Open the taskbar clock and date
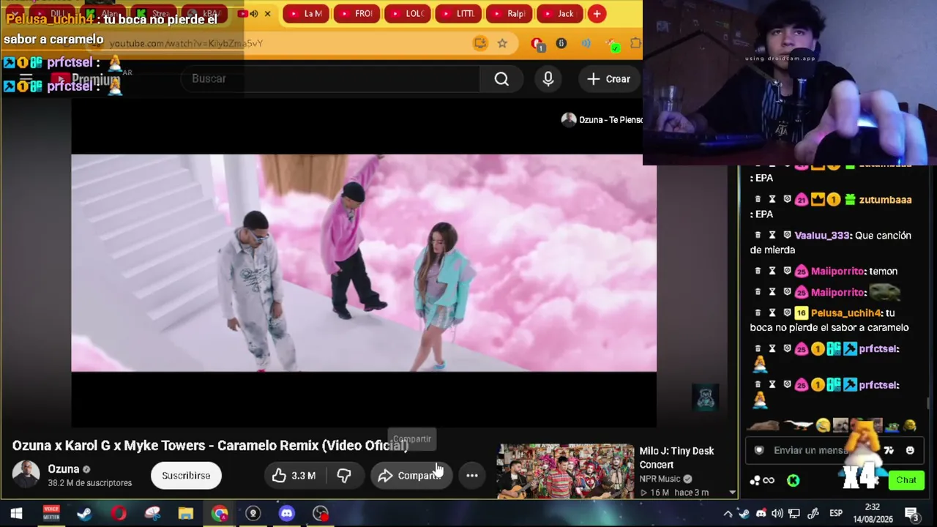The image size is (937, 527). pyautogui.click(x=872, y=513)
